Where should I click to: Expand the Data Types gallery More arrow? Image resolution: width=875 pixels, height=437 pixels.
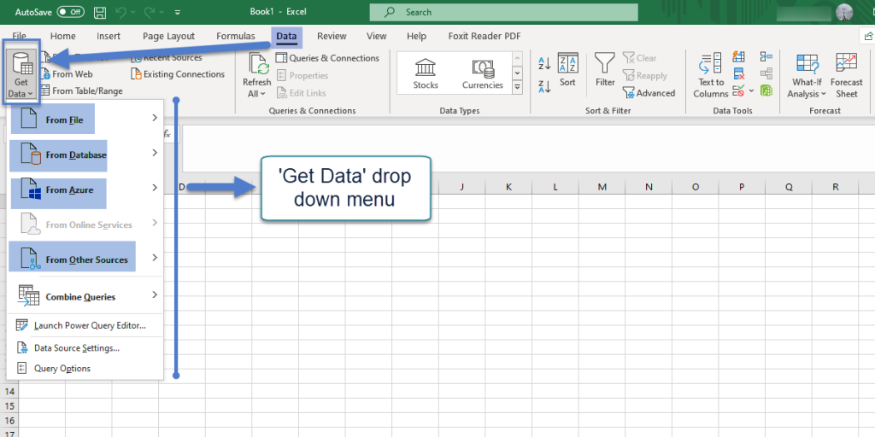517,88
